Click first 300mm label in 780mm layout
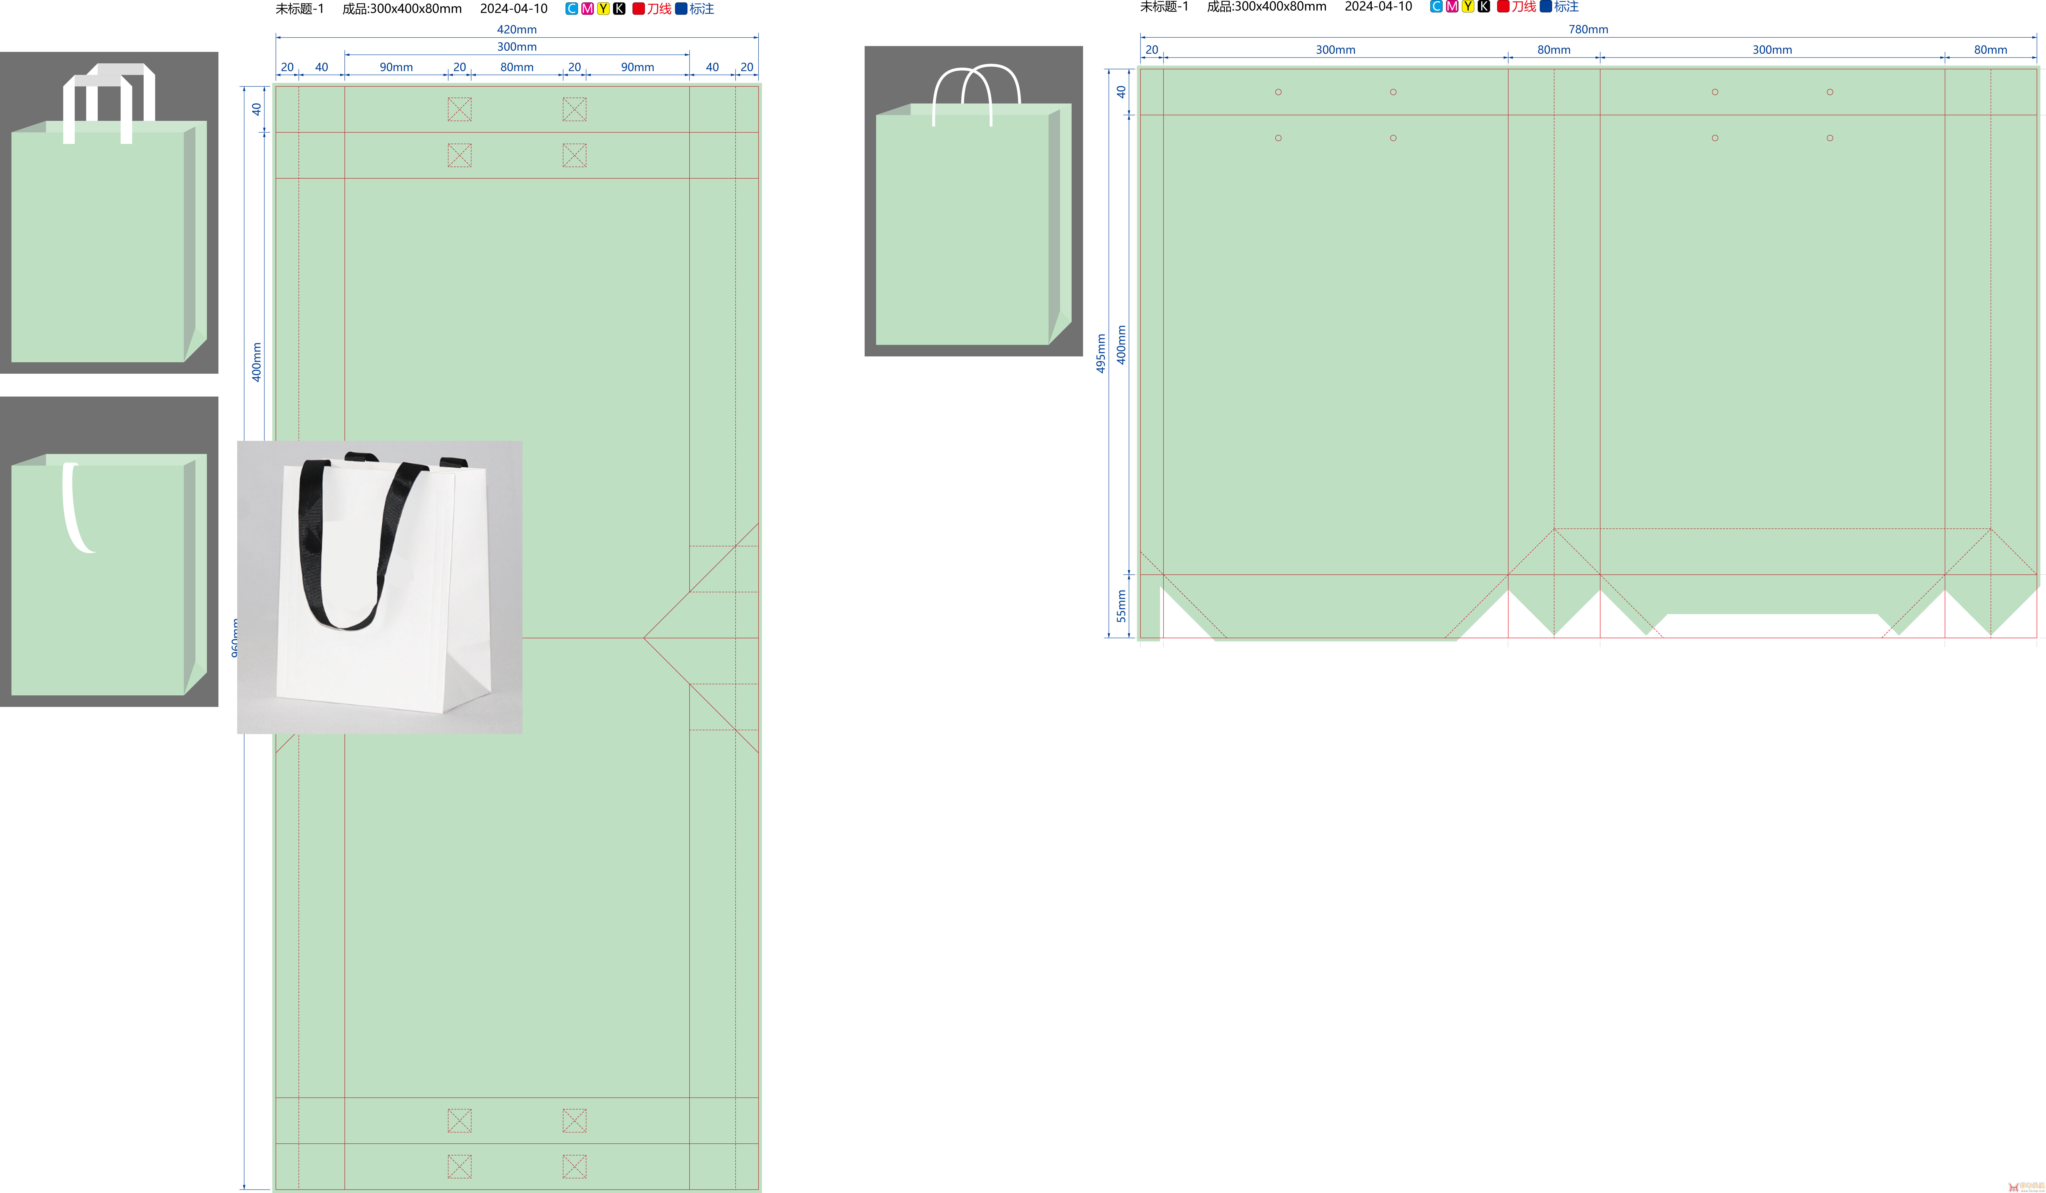2046x1193 pixels. (1335, 50)
